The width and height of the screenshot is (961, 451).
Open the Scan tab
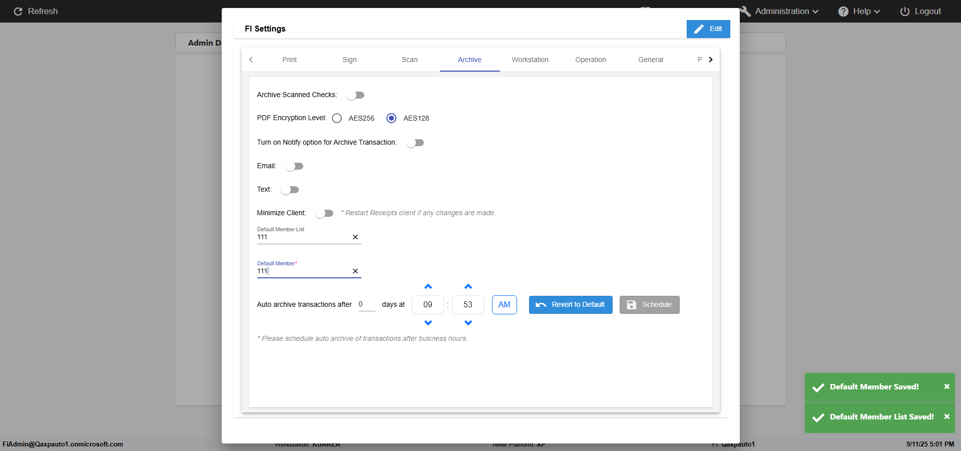(x=409, y=60)
